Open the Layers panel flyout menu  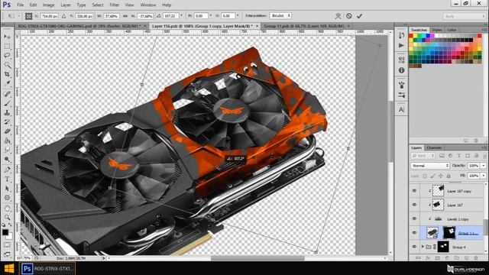pos(484,147)
